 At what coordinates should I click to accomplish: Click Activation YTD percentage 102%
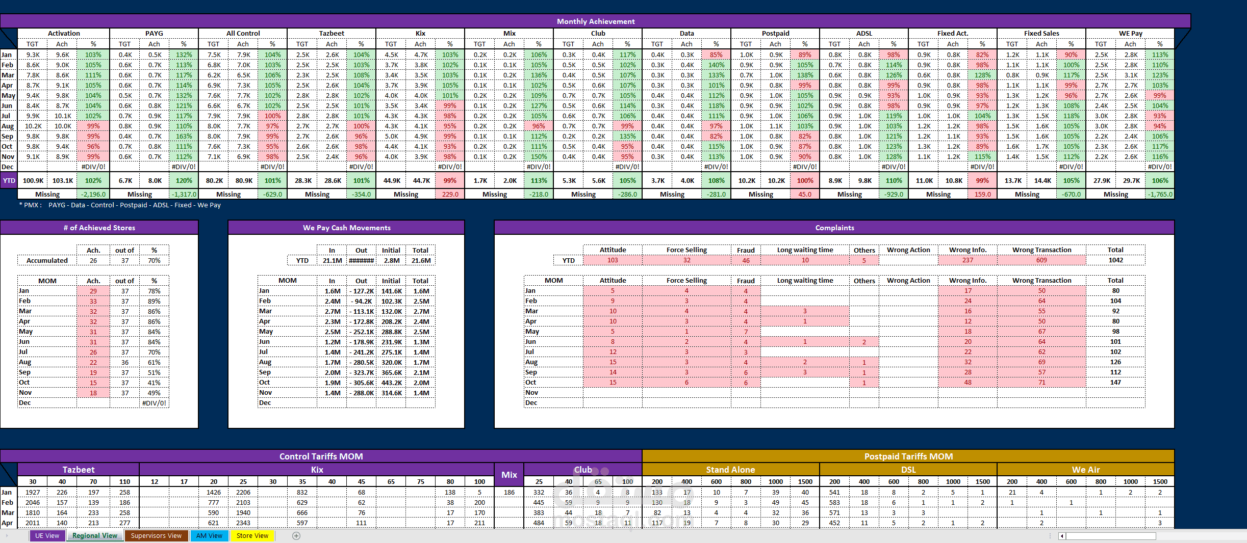tap(93, 180)
